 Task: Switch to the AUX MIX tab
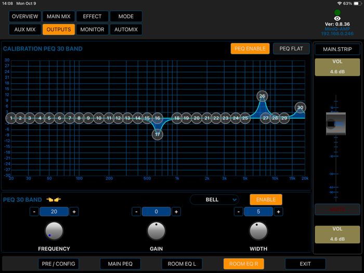click(25, 30)
